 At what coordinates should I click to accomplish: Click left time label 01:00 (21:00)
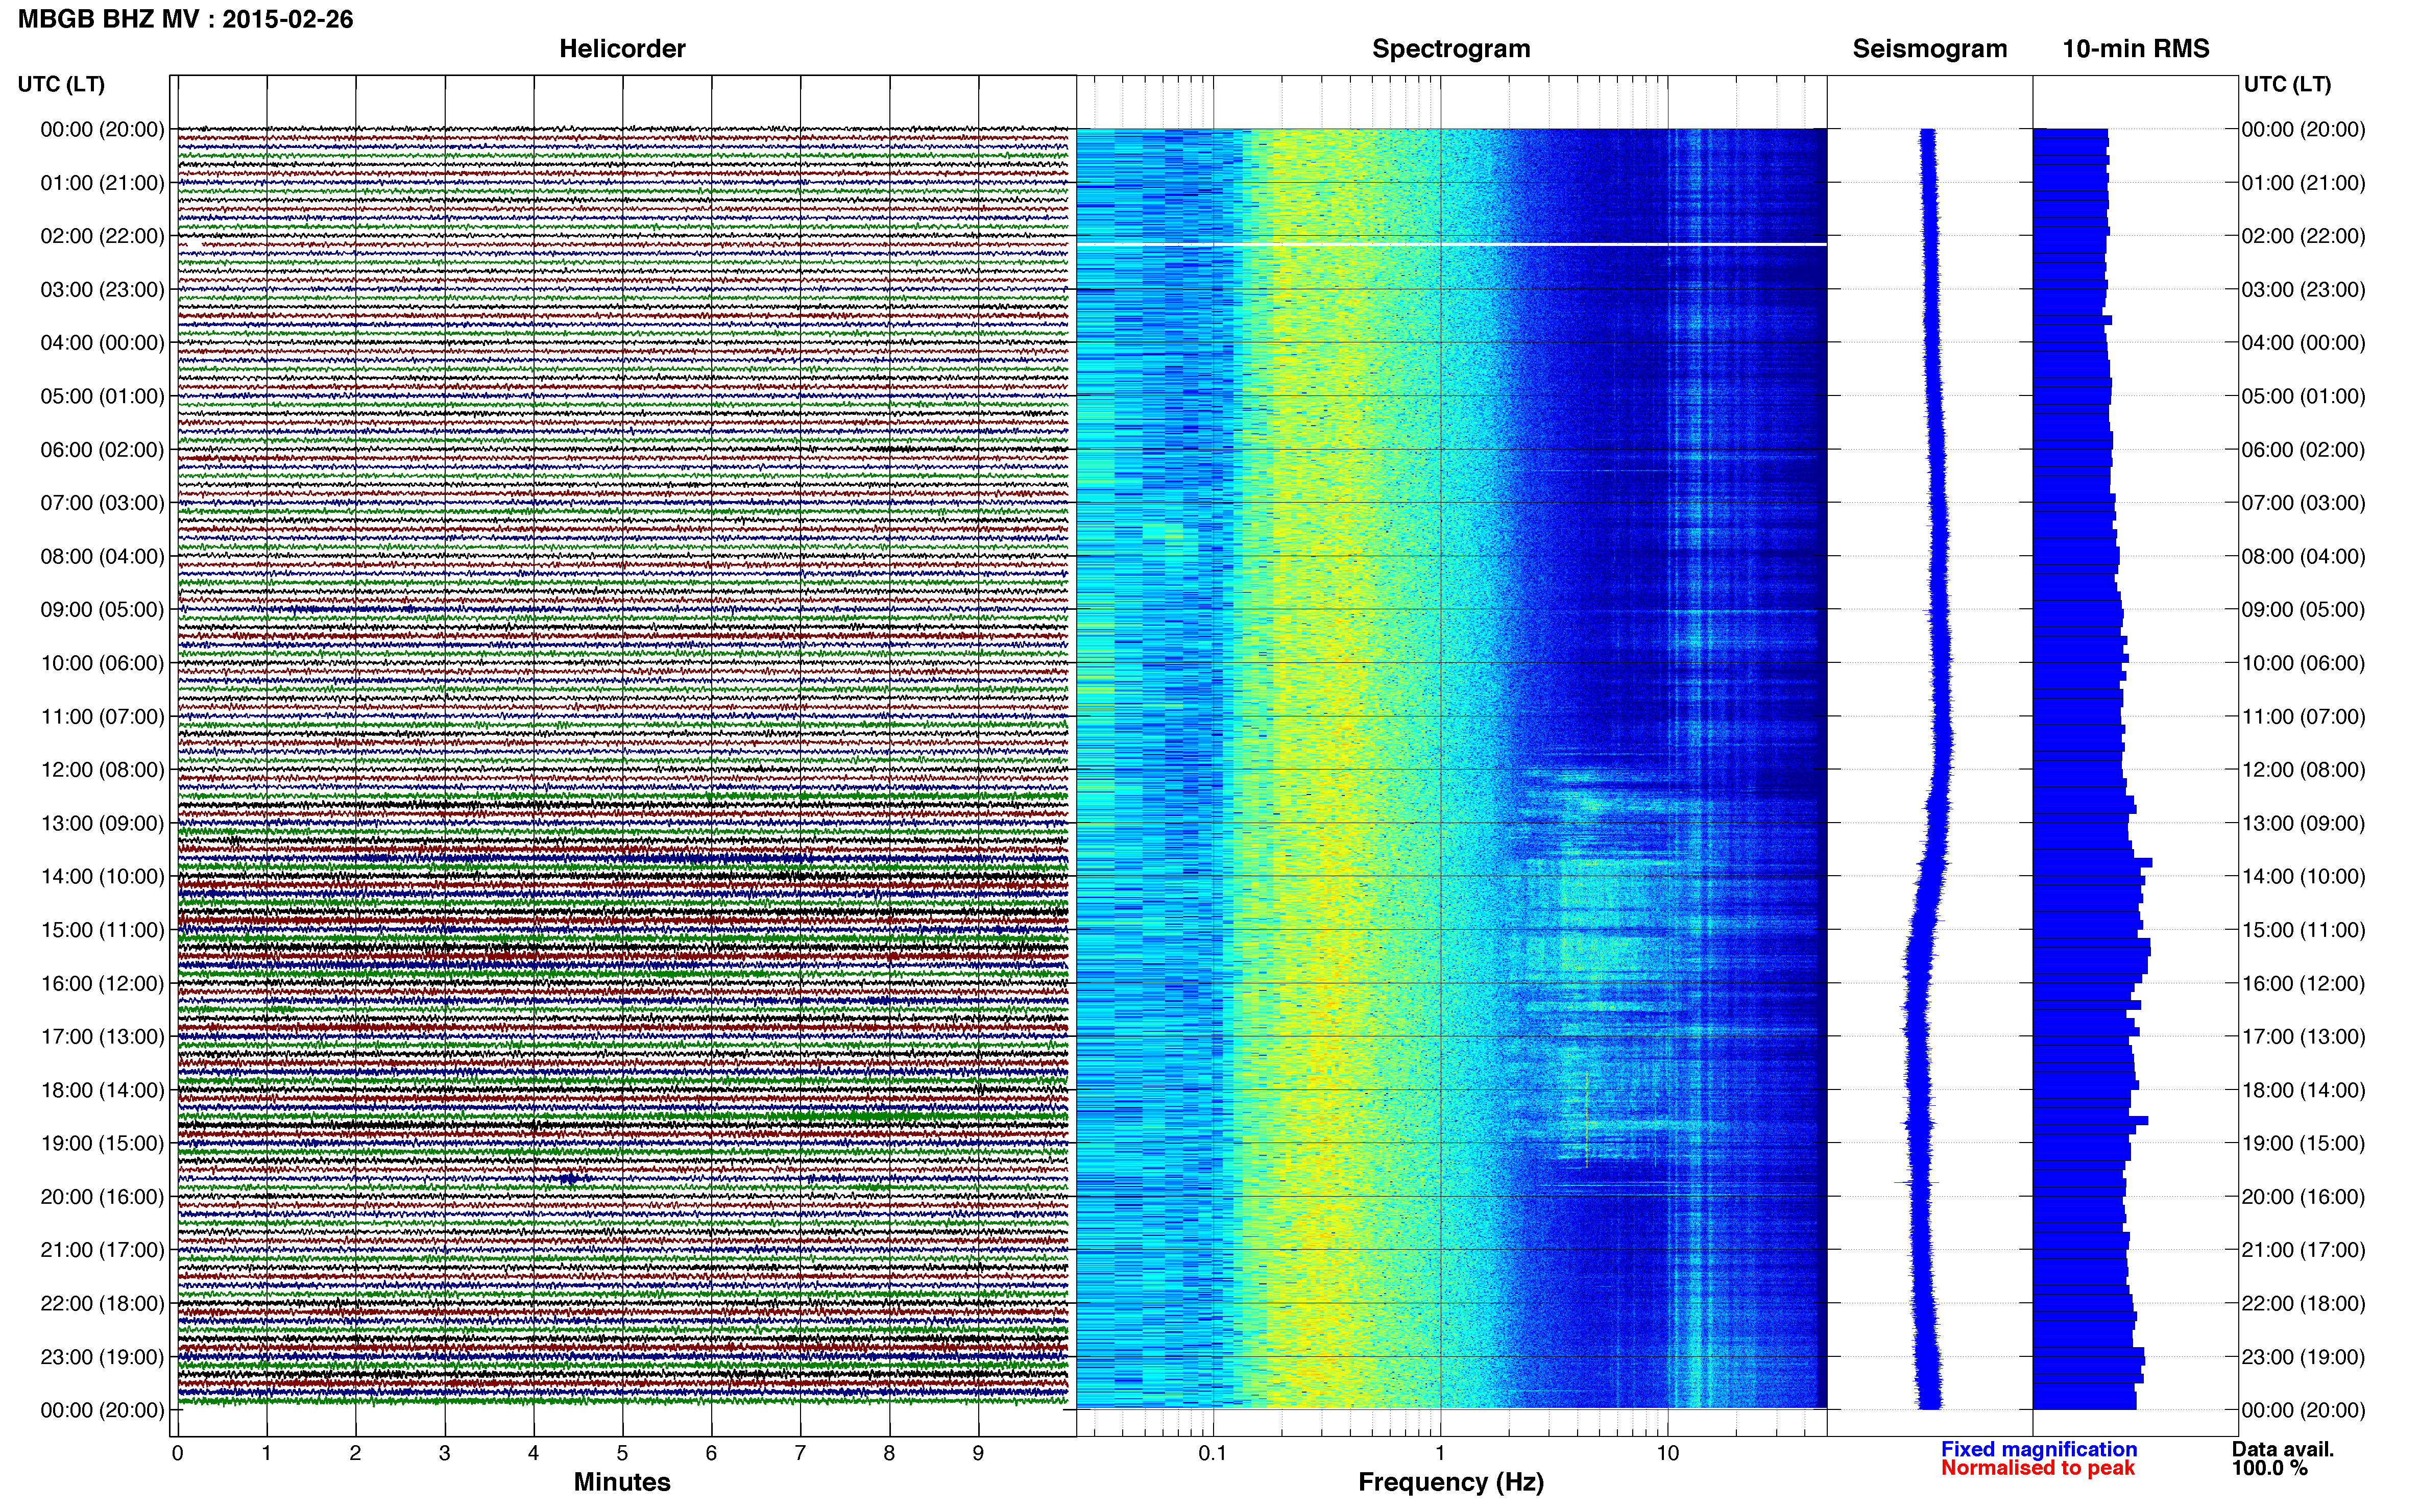(x=102, y=183)
